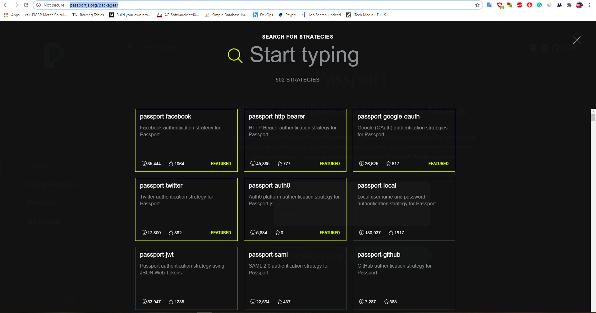Open the passport-github strategy card
The image size is (596, 313).
click(x=404, y=278)
